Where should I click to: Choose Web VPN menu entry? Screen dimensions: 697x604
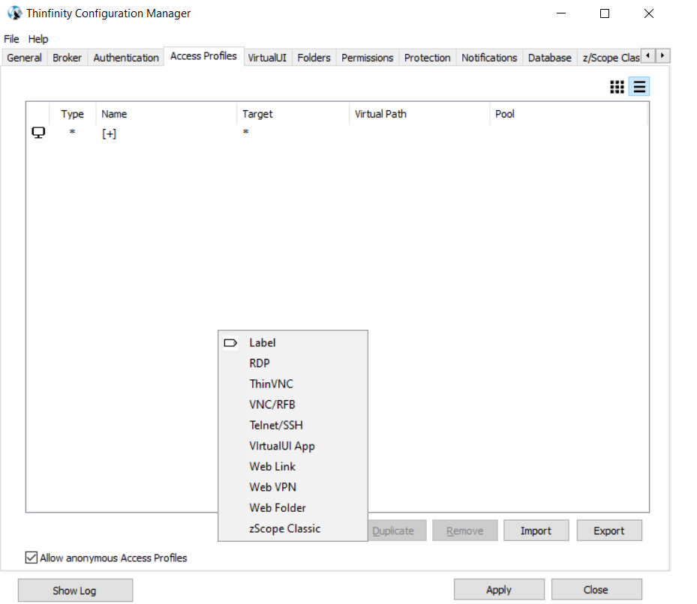coord(293,487)
